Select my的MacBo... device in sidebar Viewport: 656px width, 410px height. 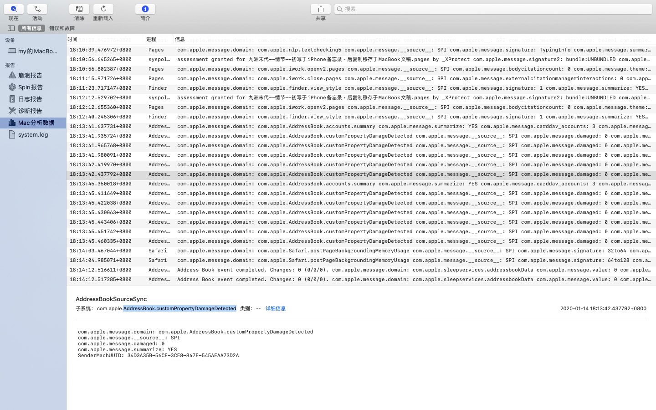33,51
